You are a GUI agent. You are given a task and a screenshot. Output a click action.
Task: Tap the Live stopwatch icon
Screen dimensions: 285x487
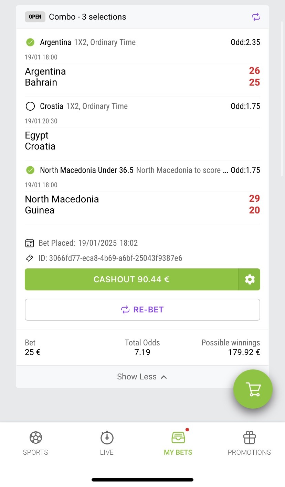(x=107, y=438)
